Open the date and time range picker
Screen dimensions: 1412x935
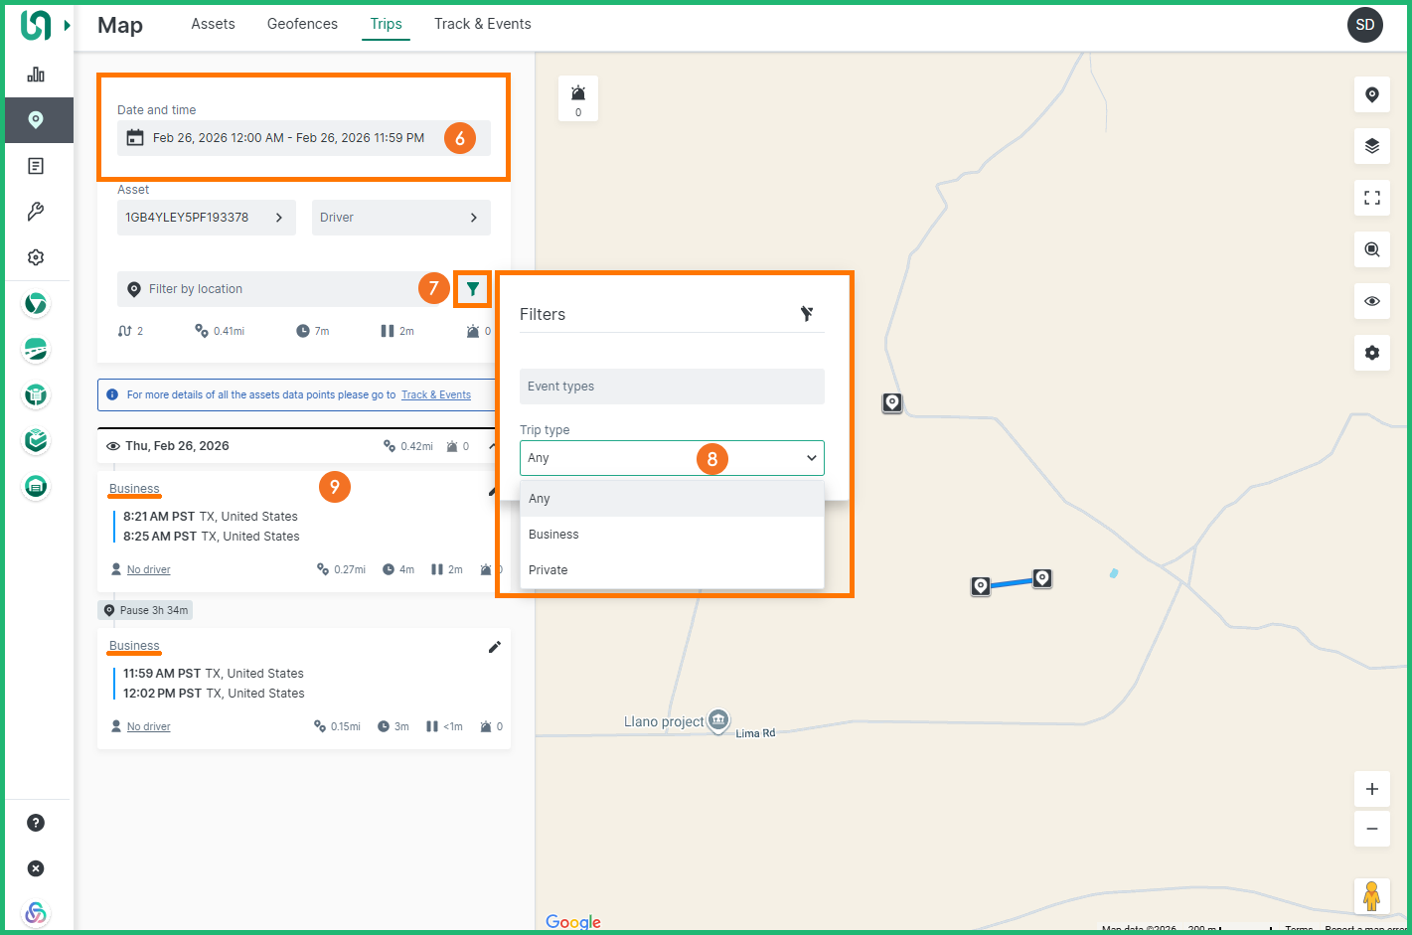(288, 138)
